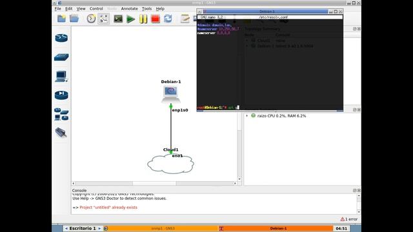Viewport: 413px width, 232px height.
Task: Open the Tools menu
Action: point(146,8)
